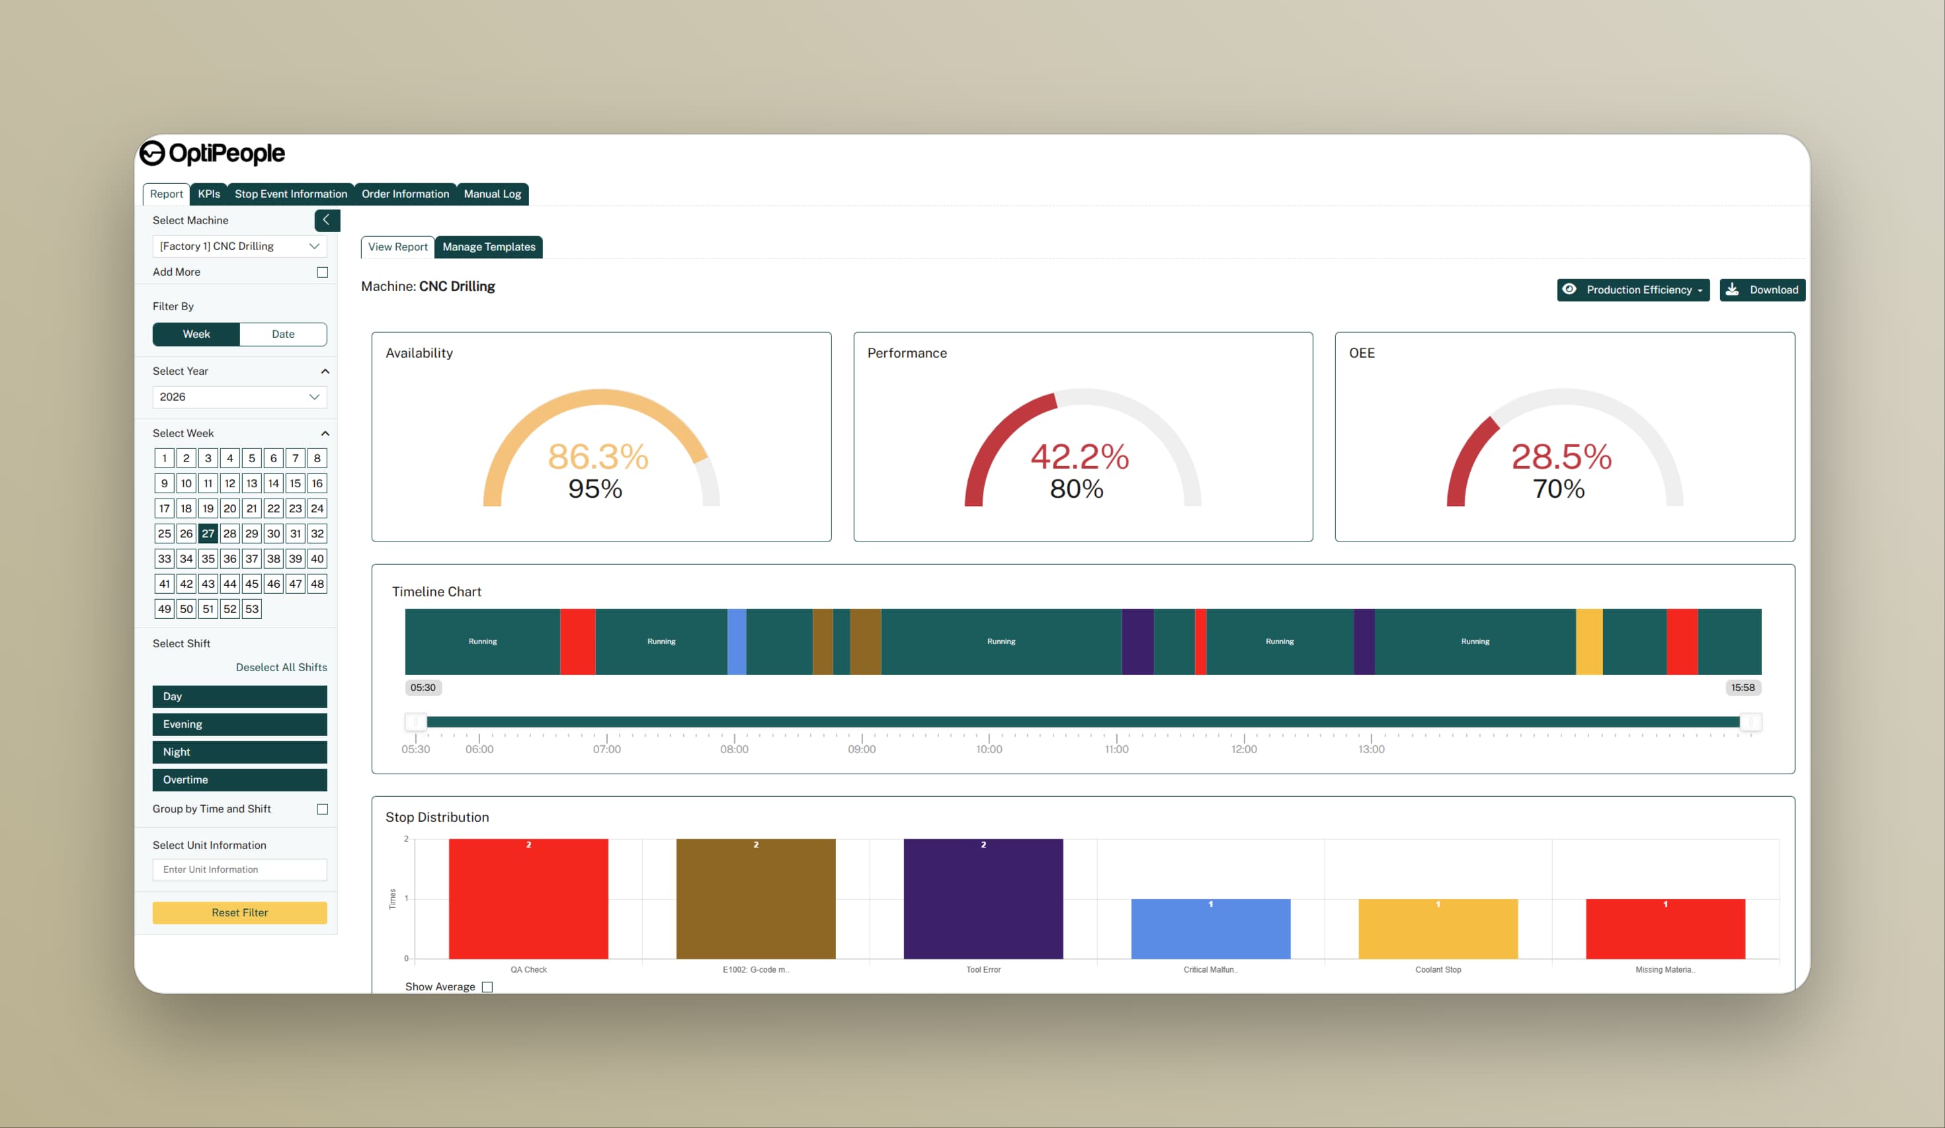The image size is (1945, 1128).
Task: Click the Reset Filter button
Action: pyautogui.click(x=239, y=912)
